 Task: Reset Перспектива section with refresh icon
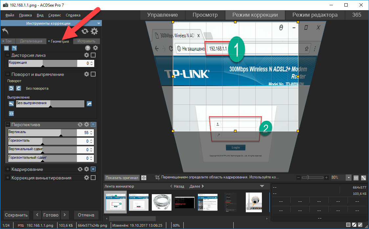coord(80,125)
